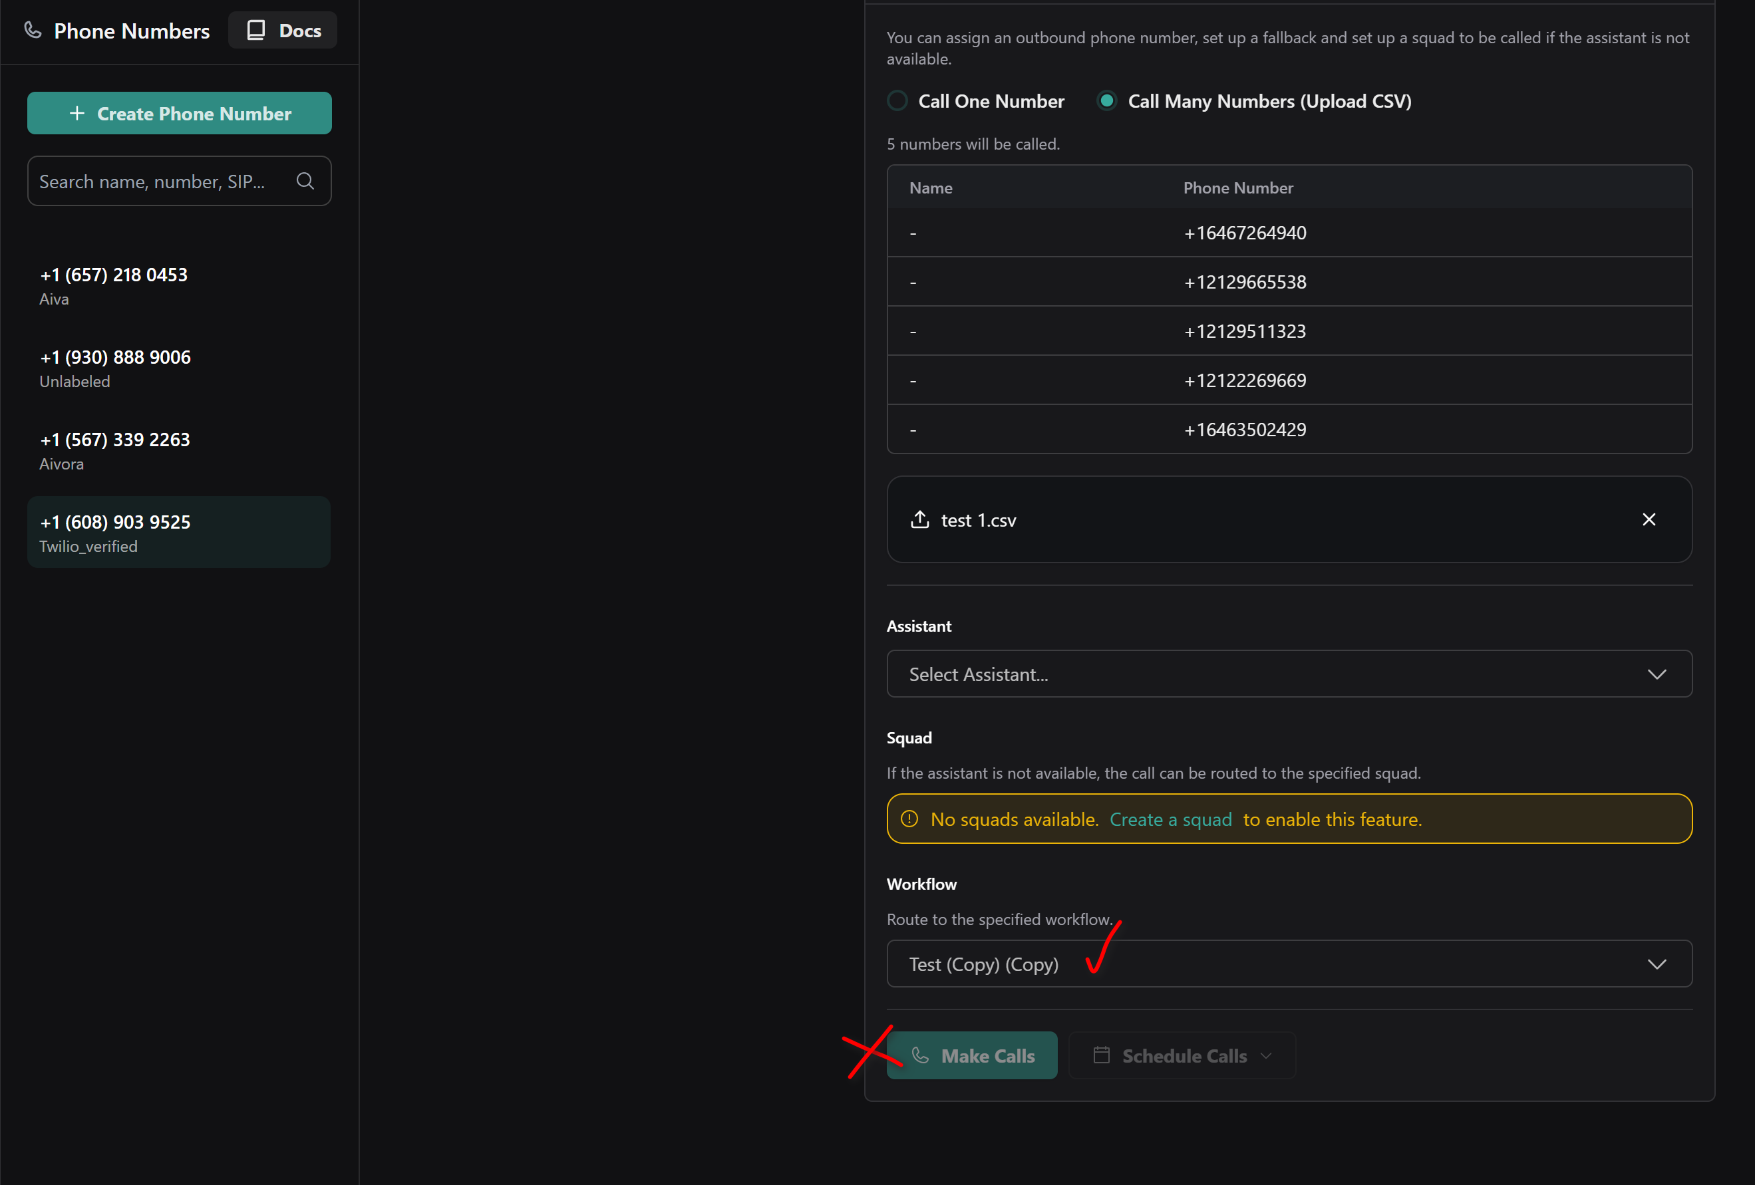
Task: Click the phone icon beside Phone Numbers
Action: [x=33, y=30]
